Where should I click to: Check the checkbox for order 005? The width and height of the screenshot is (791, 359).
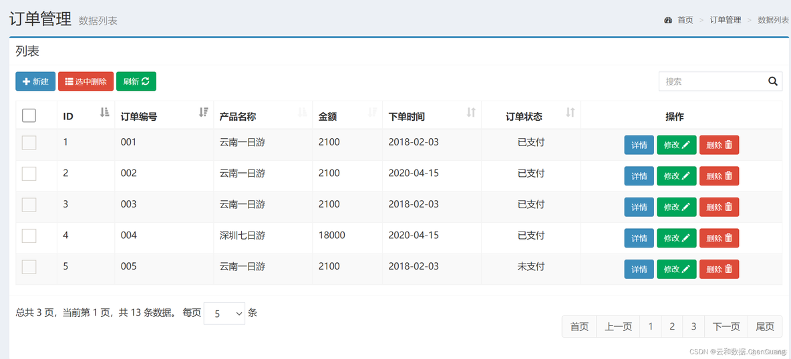point(29,267)
